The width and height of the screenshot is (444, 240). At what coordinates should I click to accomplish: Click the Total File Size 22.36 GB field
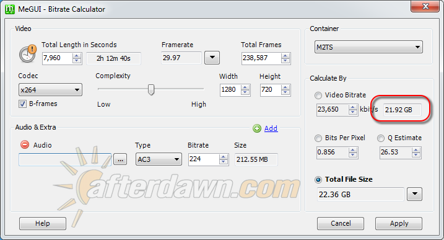coord(360,194)
